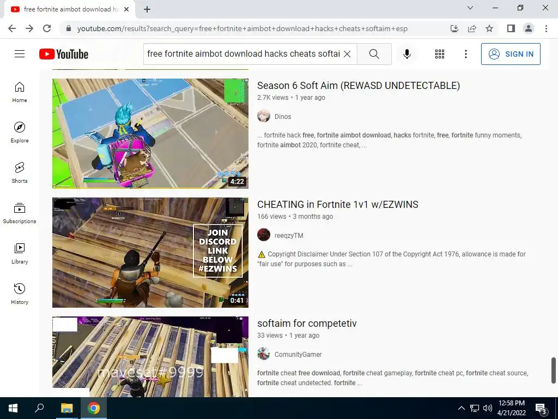Open the notification center icon
Viewport: 558px width, 419px height.
pos(541,409)
